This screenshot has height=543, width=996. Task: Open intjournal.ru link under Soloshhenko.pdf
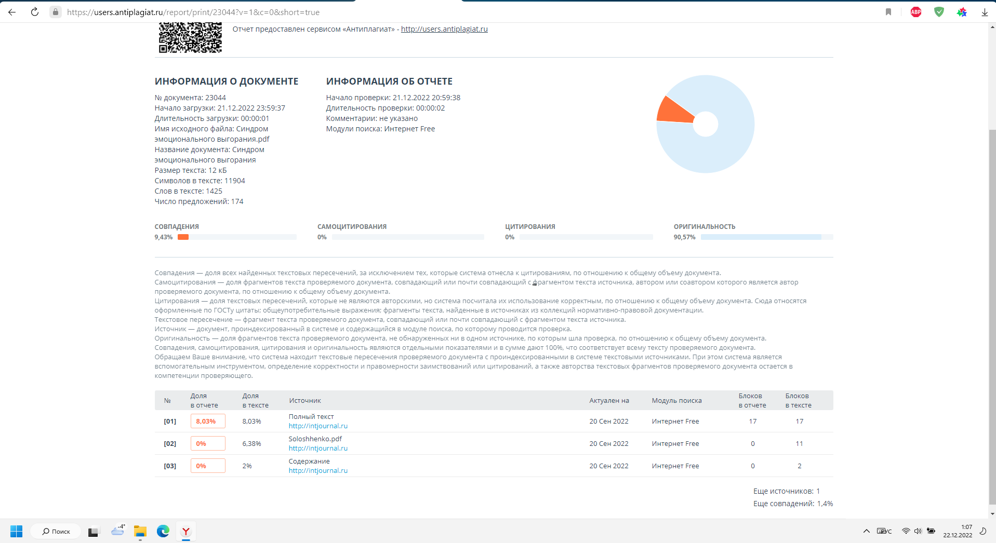318,449
